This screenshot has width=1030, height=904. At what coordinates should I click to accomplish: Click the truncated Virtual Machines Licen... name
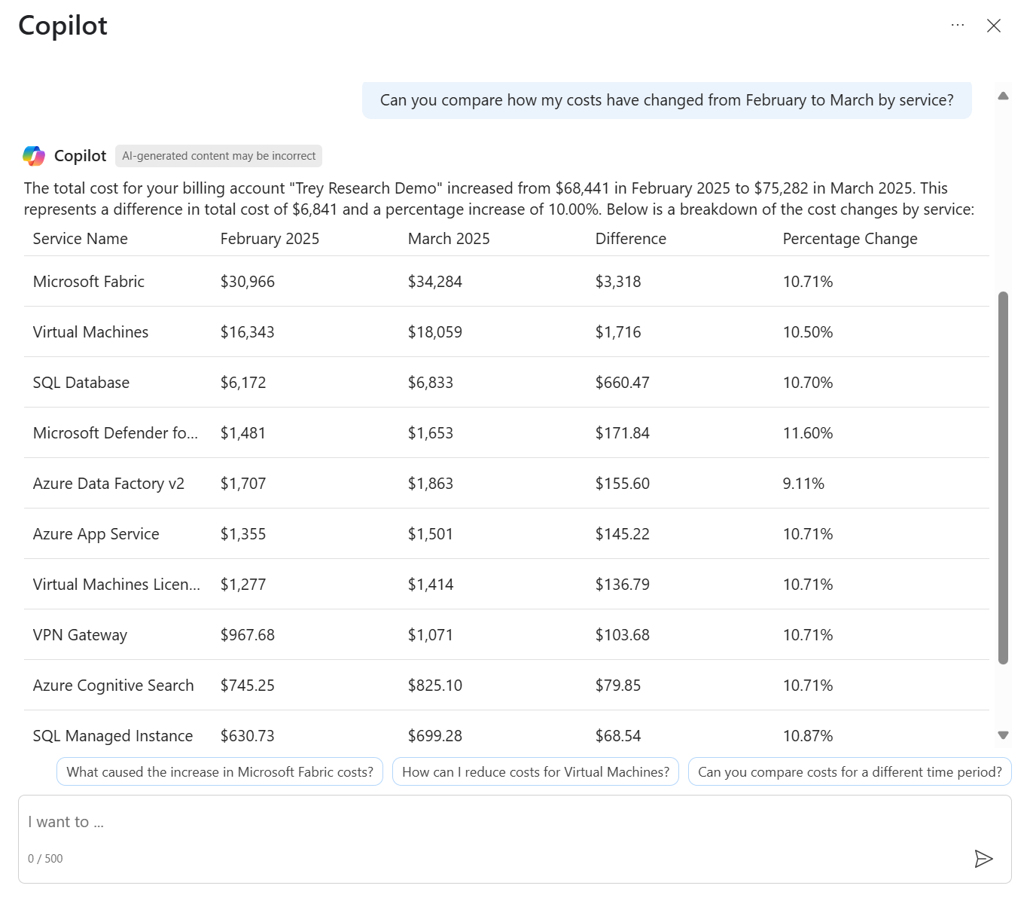tap(117, 585)
